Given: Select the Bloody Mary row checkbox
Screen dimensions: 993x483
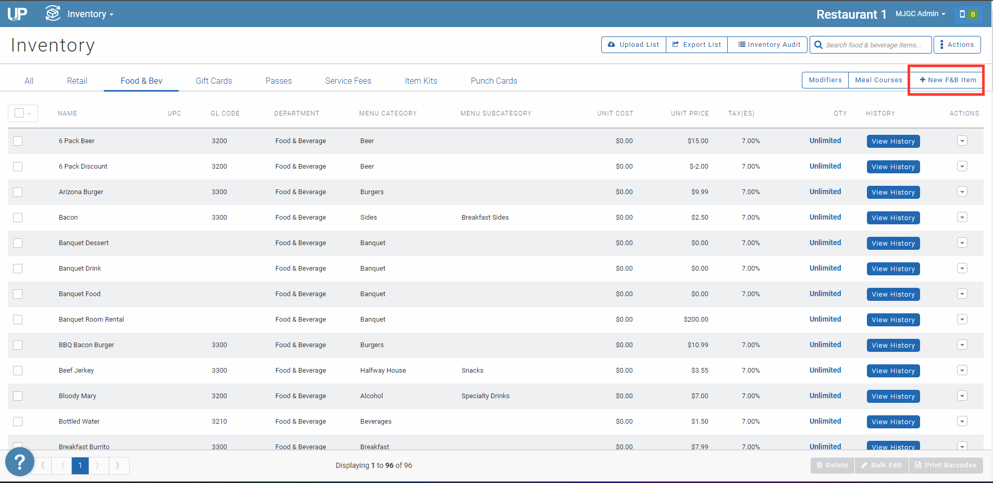Looking at the screenshot, I should coord(18,396).
